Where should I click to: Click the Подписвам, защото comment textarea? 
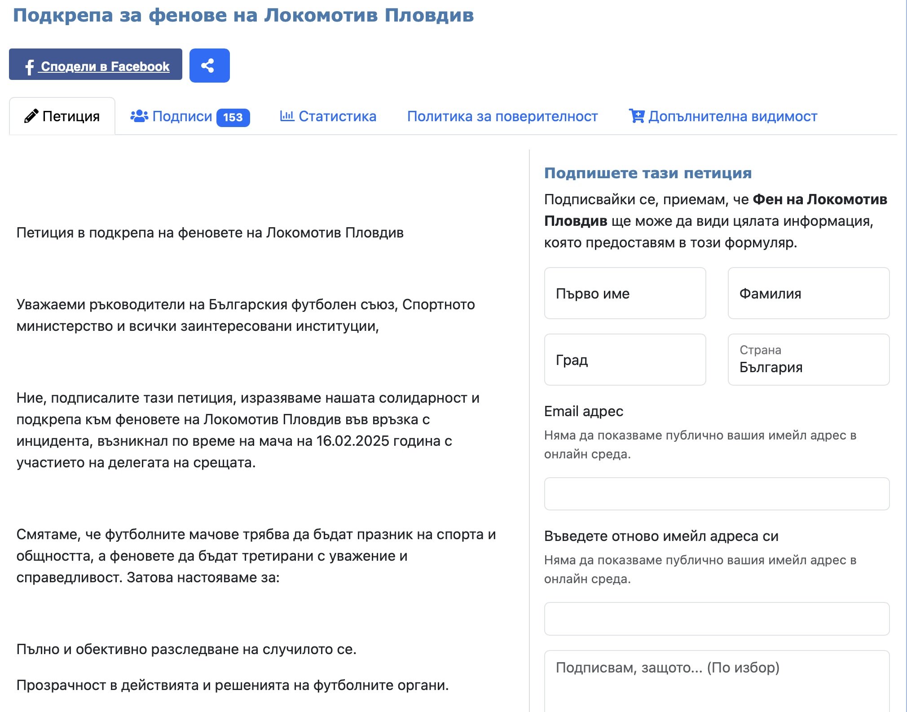click(717, 681)
